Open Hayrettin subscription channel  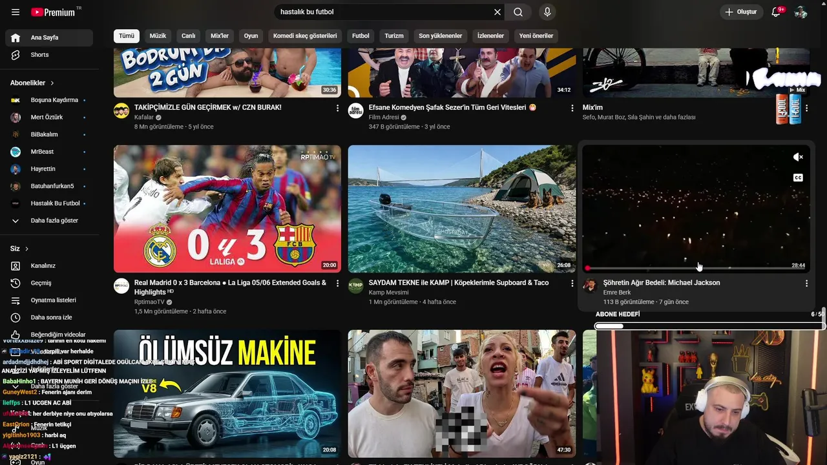click(x=49, y=169)
